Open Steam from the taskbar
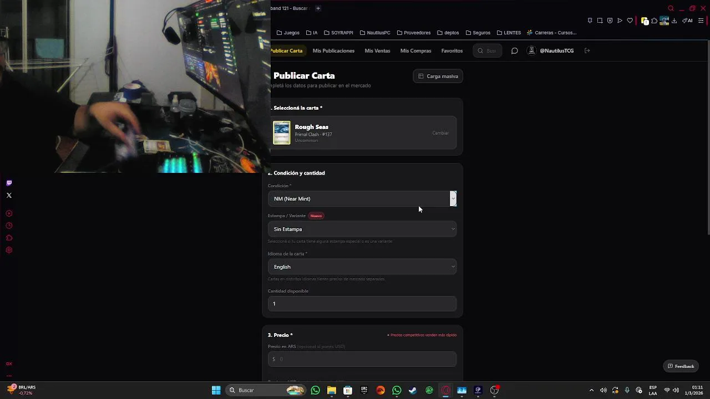The width and height of the screenshot is (710, 399). click(x=413, y=390)
